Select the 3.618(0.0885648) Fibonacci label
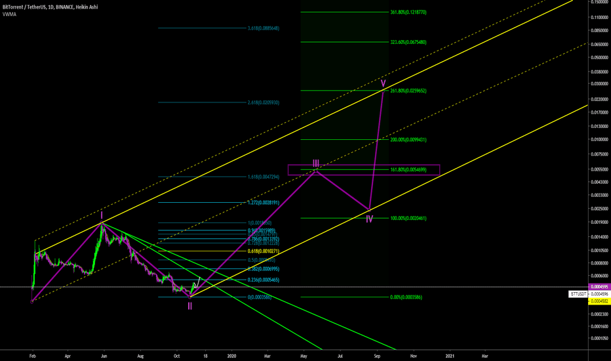This screenshot has height=361, width=611. [x=264, y=28]
